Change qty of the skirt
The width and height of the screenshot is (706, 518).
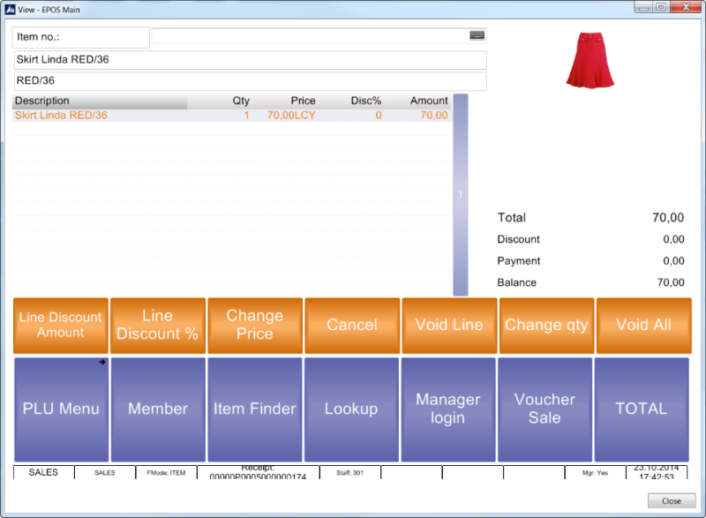[x=546, y=325]
